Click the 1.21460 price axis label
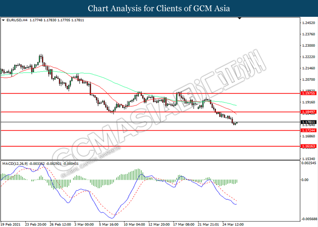The image size is (318, 227). click(x=308, y=68)
